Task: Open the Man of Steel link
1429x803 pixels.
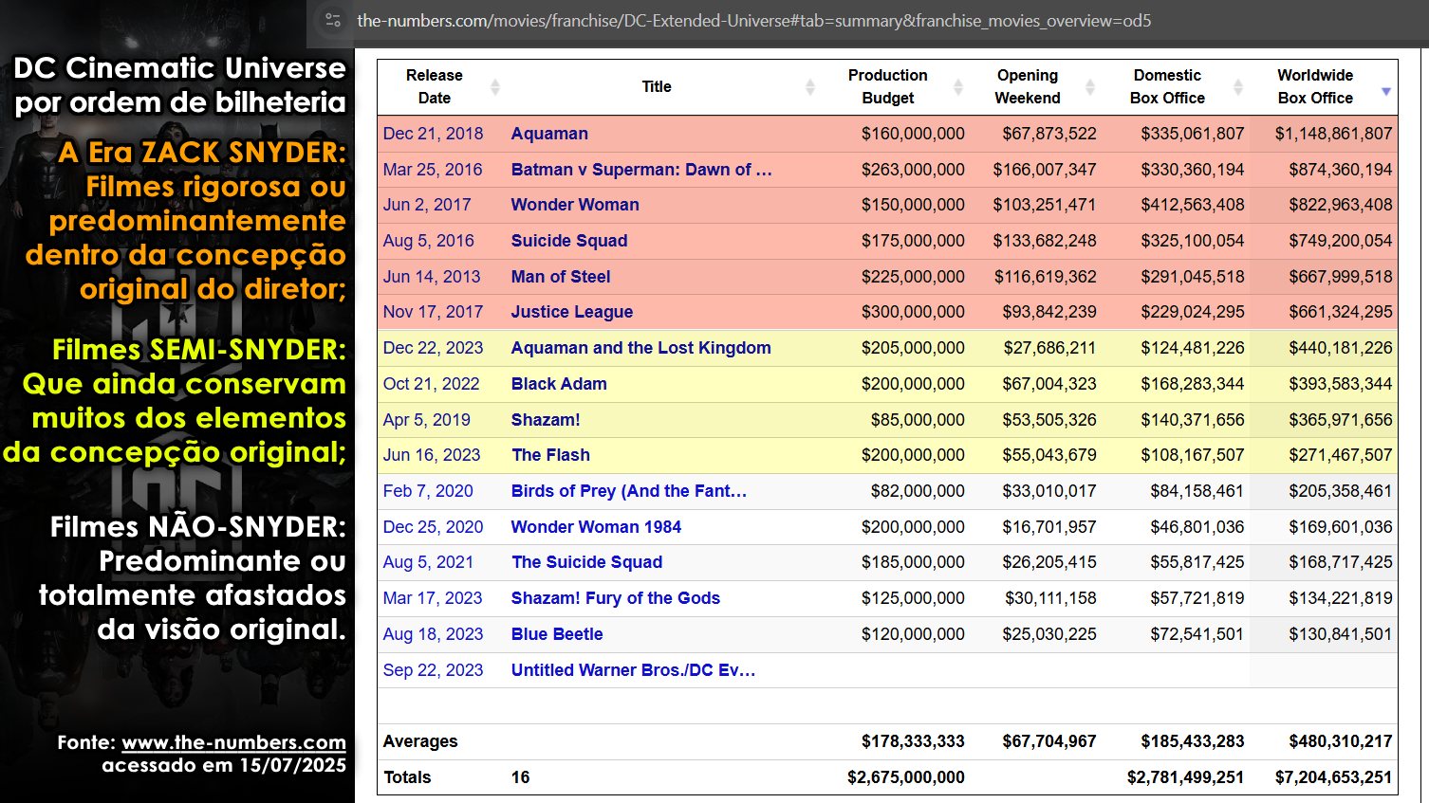Action: click(561, 277)
